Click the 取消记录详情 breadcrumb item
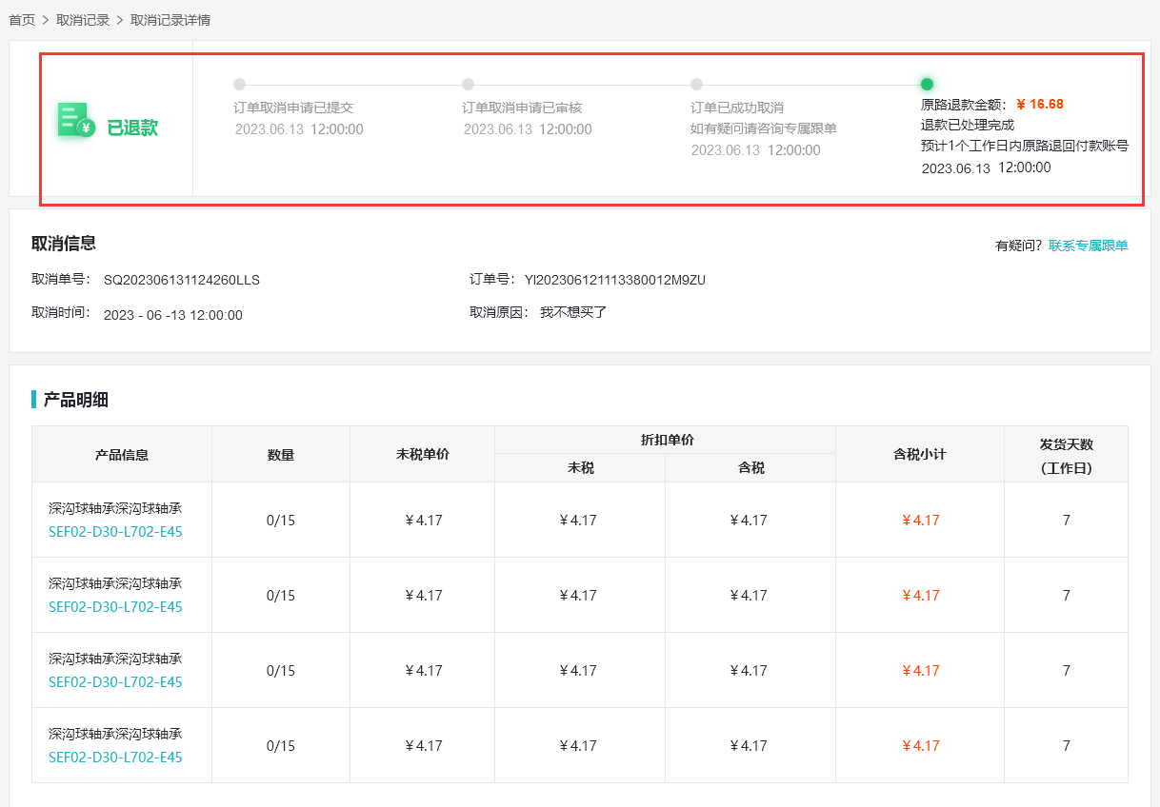 pyautogui.click(x=170, y=20)
